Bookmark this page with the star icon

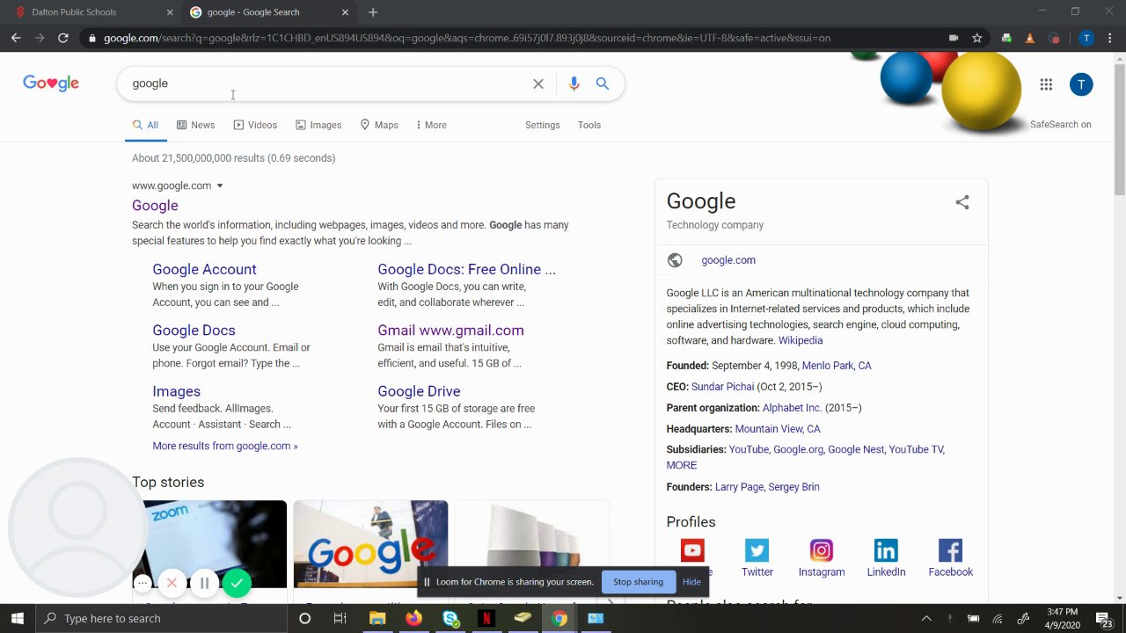977,38
